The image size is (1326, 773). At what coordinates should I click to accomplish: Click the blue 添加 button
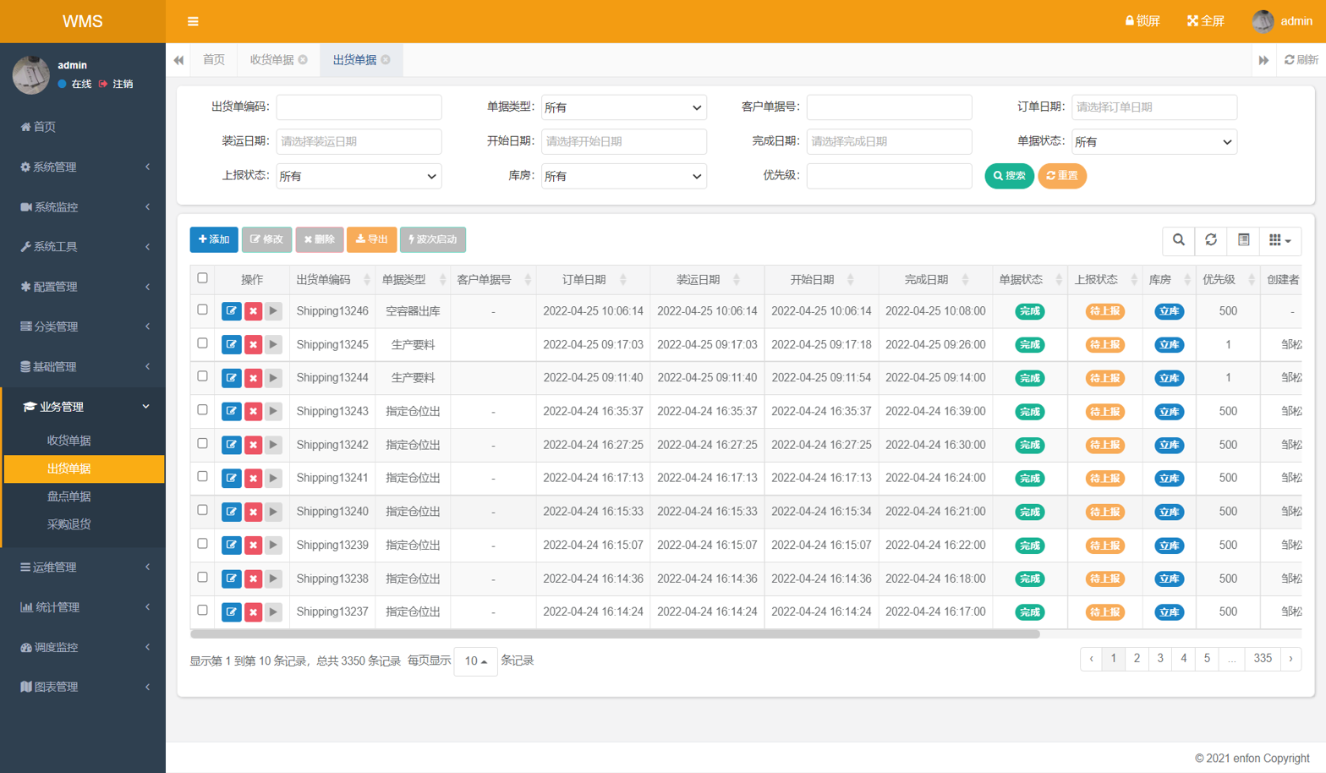click(x=214, y=239)
